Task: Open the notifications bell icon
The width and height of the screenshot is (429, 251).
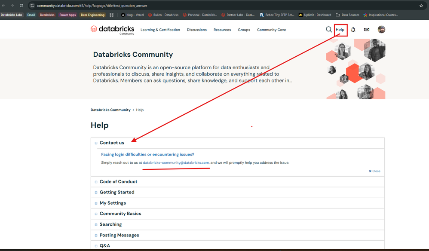Action: pos(353,30)
